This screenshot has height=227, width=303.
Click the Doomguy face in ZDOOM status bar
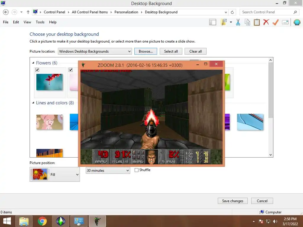pos(151,157)
